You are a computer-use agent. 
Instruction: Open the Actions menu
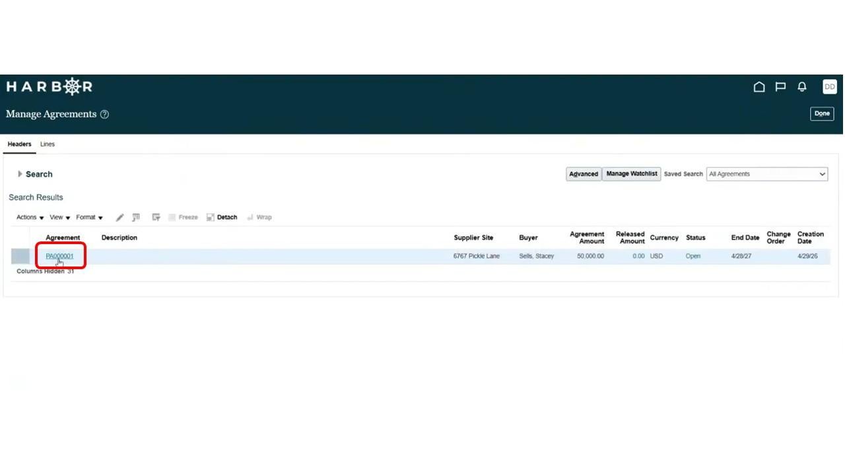[x=30, y=217]
